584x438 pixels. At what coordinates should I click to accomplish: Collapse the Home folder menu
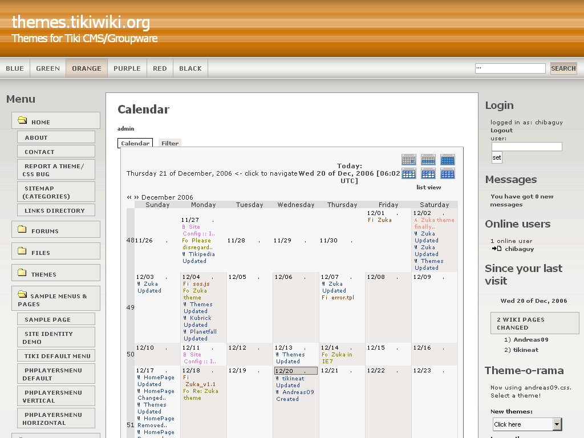click(23, 121)
